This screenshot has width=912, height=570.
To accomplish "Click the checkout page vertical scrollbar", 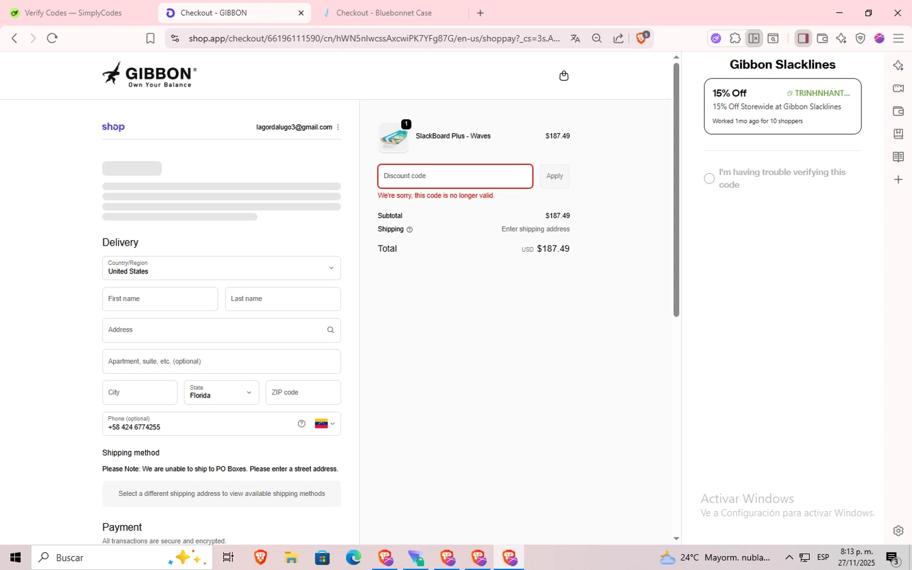I will tap(676, 190).
